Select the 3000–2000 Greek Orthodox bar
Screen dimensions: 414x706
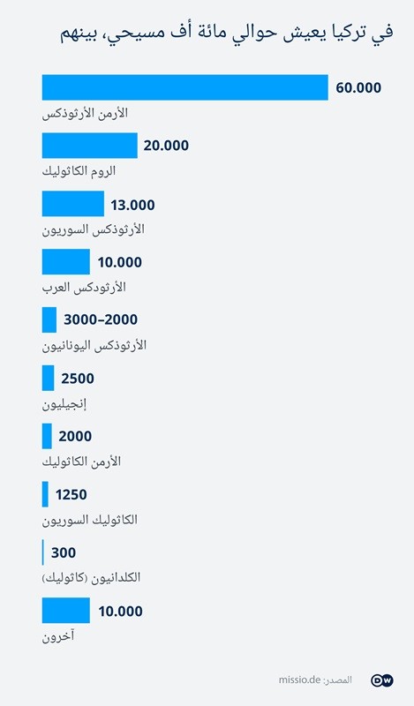pyautogui.click(x=49, y=319)
